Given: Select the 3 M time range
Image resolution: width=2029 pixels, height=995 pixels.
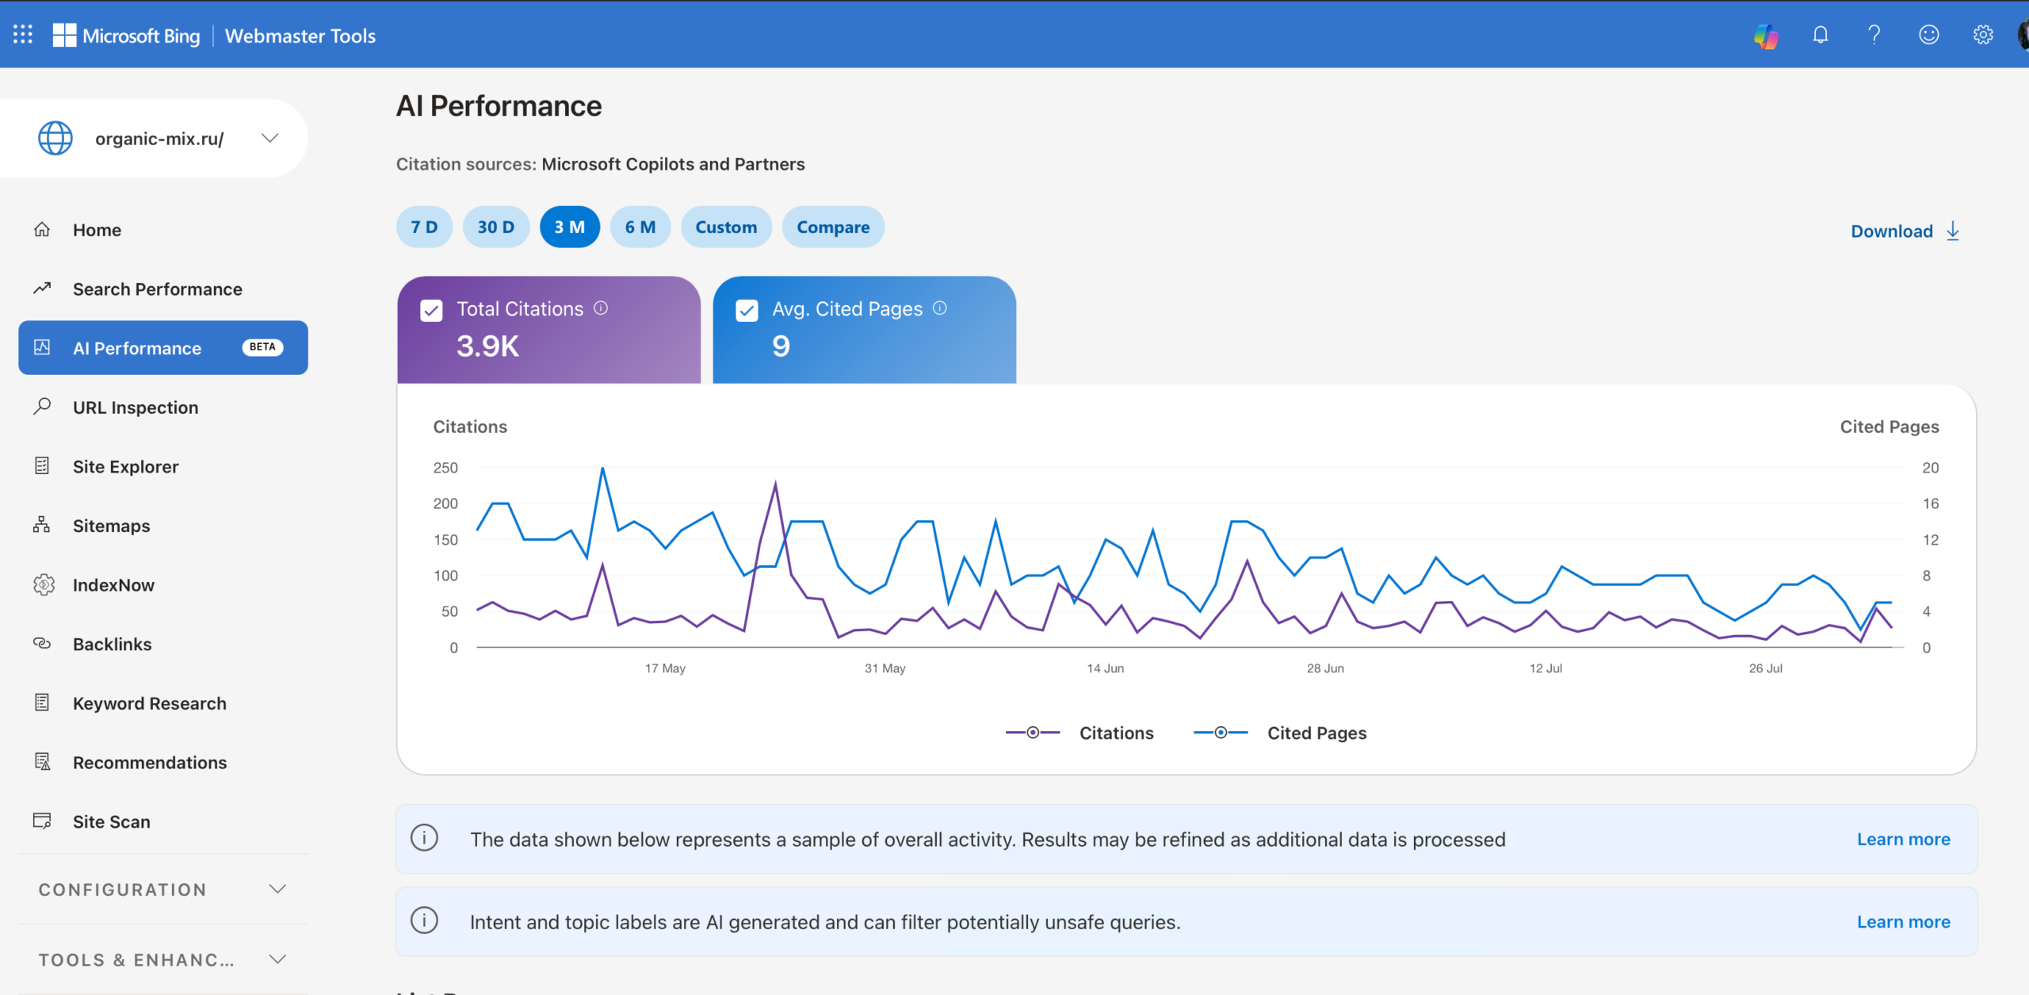Looking at the screenshot, I should pyautogui.click(x=569, y=227).
